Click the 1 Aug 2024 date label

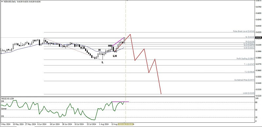[103, 124]
